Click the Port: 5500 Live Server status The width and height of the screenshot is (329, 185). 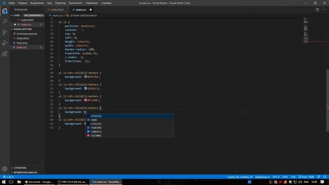point(306,177)
